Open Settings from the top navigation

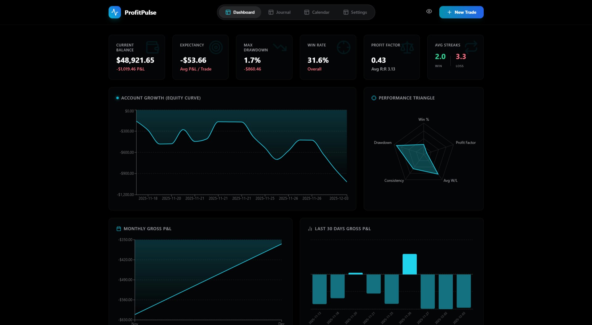coord(355,12)
